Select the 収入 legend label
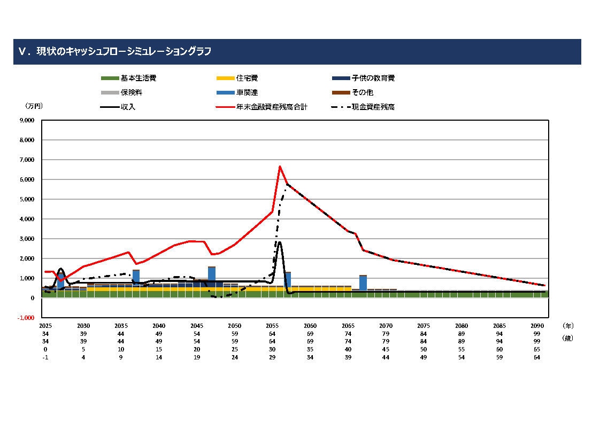This screenshot has width=600, height=424. pos(128,107)
